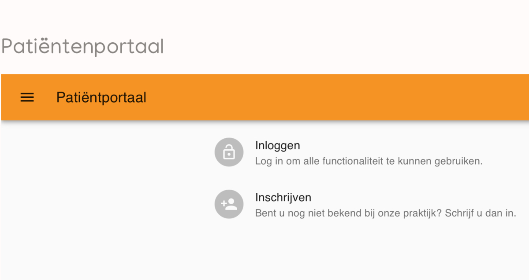The image size is (529, 280).
Task: Click the Inloggen heading text
Action: (x=278, y=145)
